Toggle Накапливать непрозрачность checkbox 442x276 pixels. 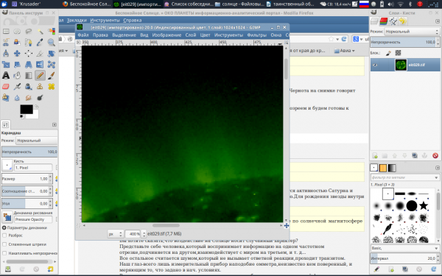(x=4, y=253)
